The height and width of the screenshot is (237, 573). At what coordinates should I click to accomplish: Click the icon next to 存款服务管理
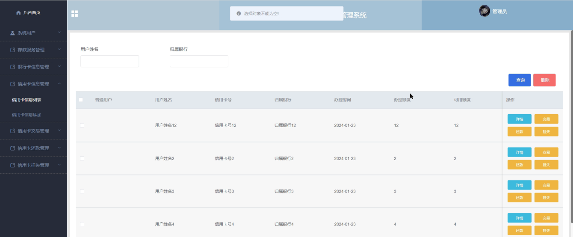click(12, 50)
